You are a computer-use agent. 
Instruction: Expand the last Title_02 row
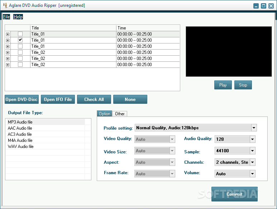click(x=8, y=65)
